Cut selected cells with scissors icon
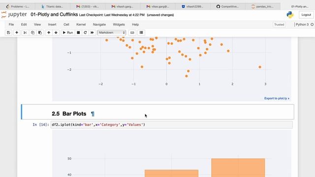This screenshot has width=315, height=177. 25,32
